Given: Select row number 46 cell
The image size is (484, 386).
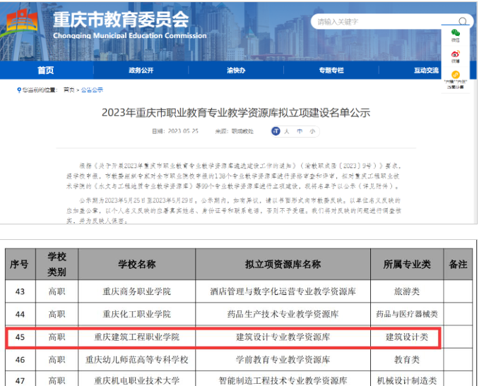Looking at the screenshot, I should 20,360.
